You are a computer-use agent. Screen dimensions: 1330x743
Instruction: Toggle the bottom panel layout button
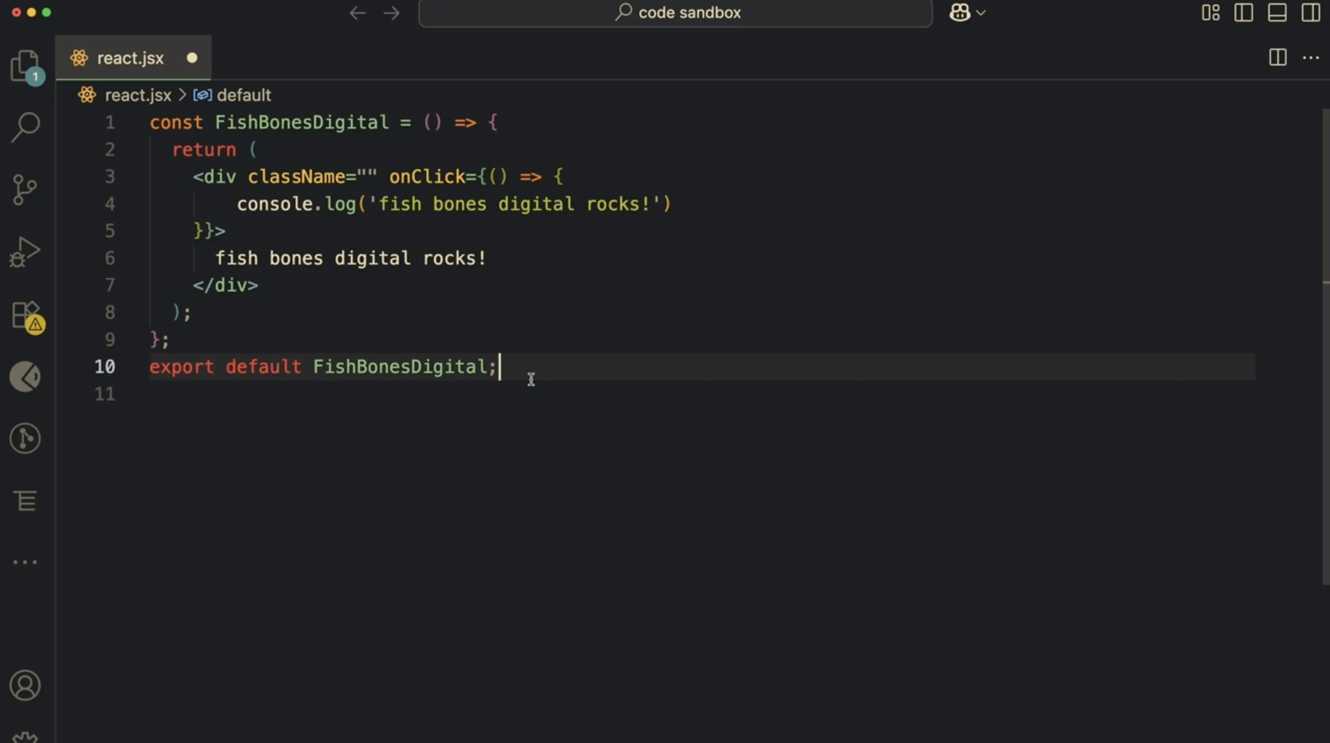point(1277,12)
